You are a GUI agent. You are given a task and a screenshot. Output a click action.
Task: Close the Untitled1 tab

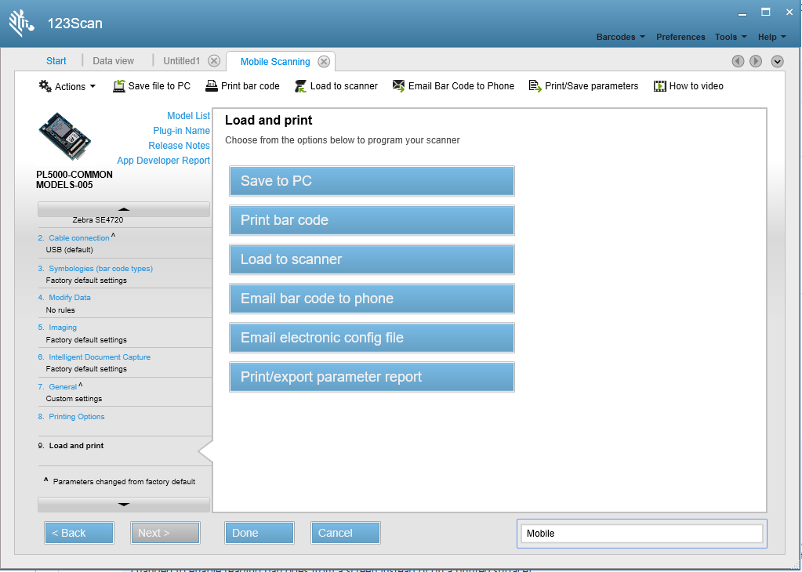(x=214, y=61)
